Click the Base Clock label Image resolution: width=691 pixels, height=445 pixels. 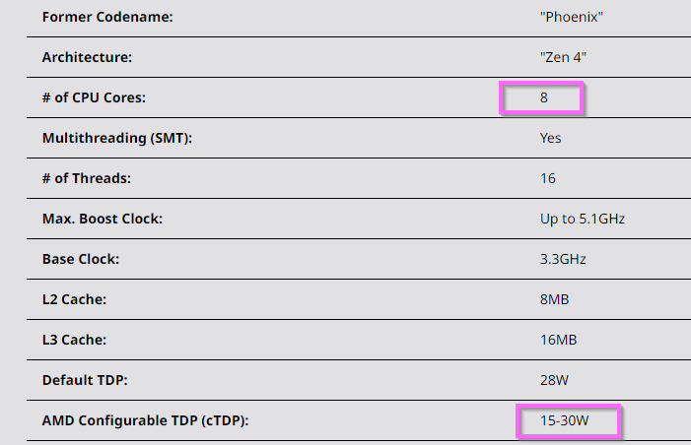81,259
